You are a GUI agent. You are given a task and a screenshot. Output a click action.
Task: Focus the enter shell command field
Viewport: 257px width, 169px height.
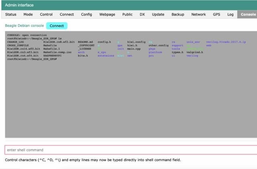click(131, 150)
